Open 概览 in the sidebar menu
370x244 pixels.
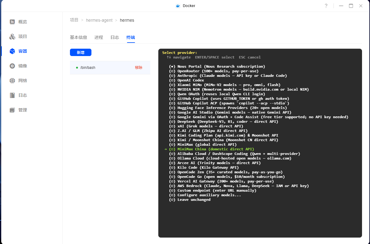(x=23, y=22)
